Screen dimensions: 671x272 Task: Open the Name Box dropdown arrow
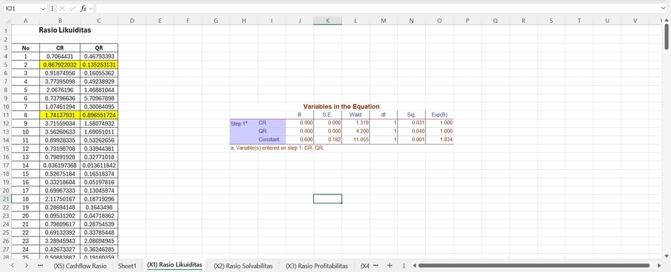(43, 8)
